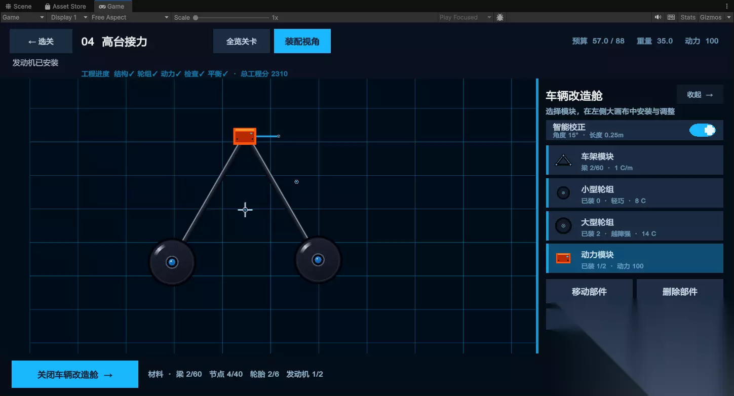Click the 大型轮组 large wheel icon
The width and height of the screenshot is (734, 396).
point(563,226)
